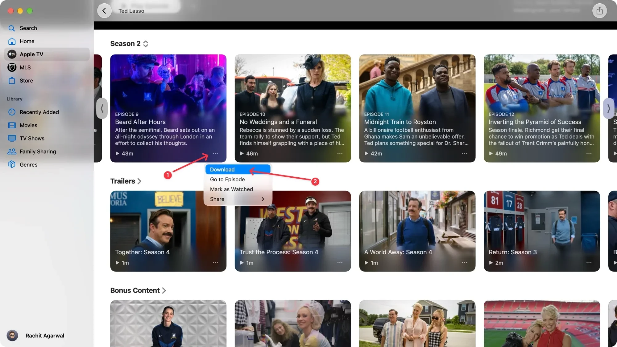The width and height of the screenshot is (617, 347).
Task: Open more options for Together: Season 4 trailer
Action: click(215, 263)
